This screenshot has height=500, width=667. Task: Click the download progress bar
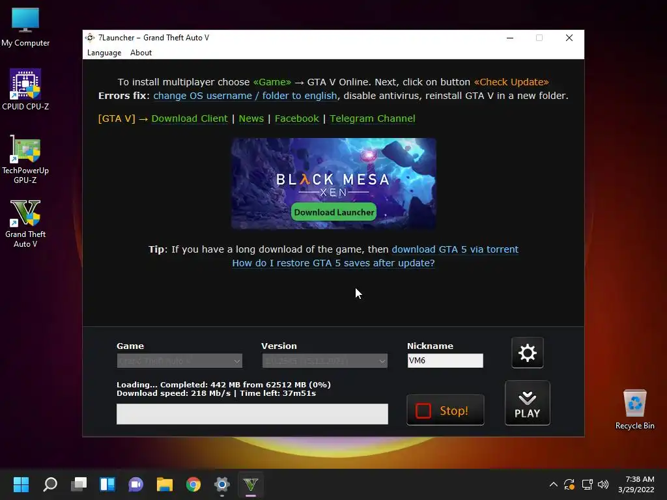point(252,413)
